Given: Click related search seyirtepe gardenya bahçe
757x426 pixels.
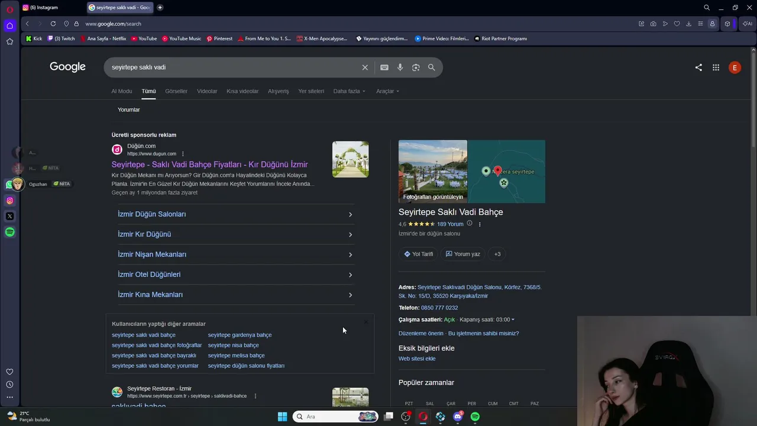Looking at the screenshot, I should pyautogui.click(x=240, y=335).
